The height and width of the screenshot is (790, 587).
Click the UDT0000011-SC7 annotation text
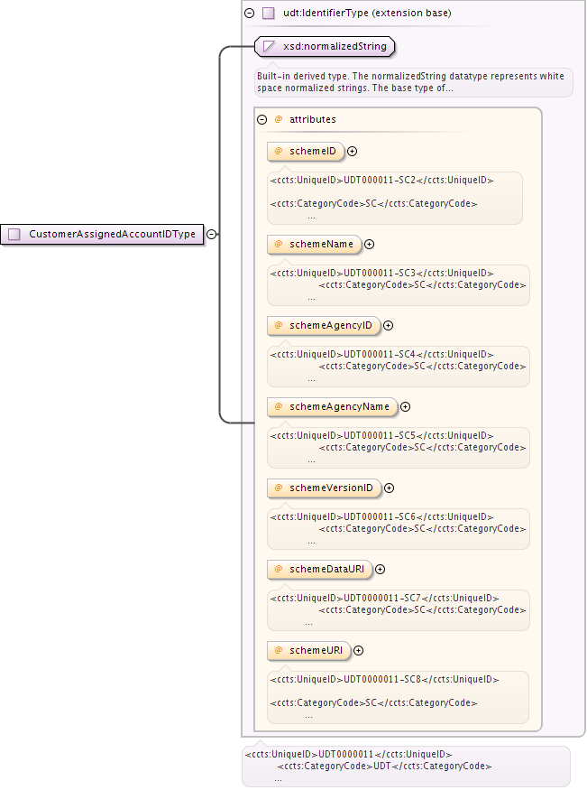click(385, 598)
